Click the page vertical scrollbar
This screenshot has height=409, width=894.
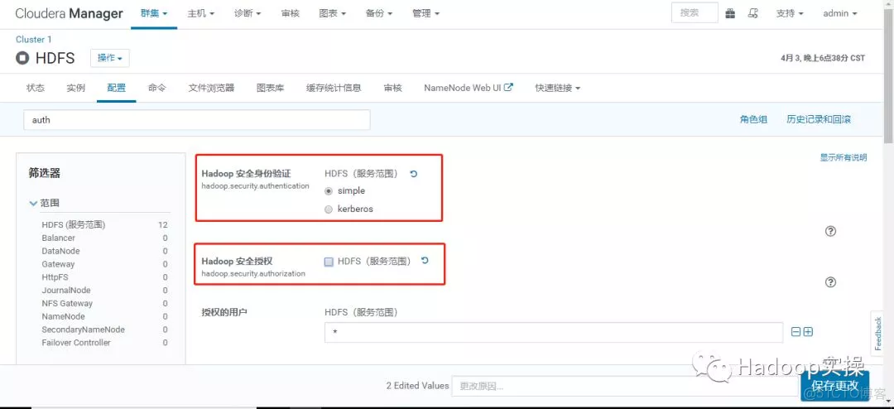coord(888,75)
